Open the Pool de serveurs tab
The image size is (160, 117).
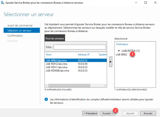tap(55, 38)
